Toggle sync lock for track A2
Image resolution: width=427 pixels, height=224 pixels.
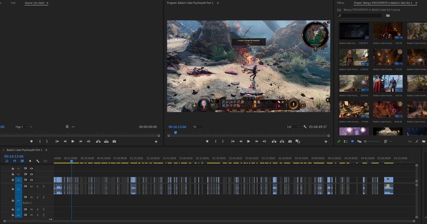[25, 197]
